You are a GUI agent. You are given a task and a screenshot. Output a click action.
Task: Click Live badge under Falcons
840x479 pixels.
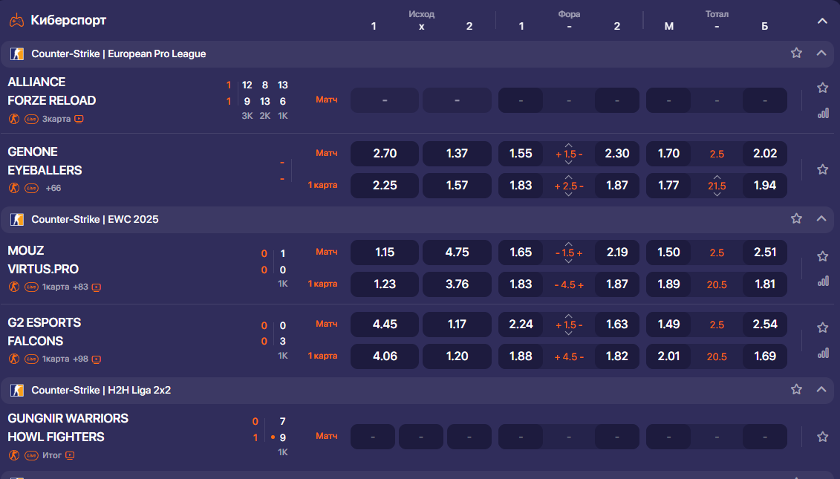point(32,359)
